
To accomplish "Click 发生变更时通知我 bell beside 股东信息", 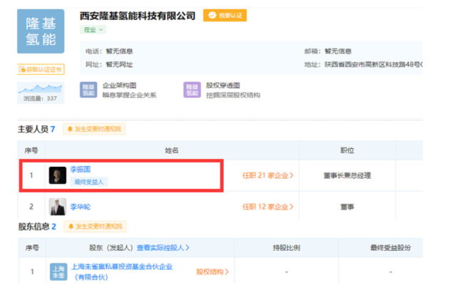I will [x=96, y=227].
